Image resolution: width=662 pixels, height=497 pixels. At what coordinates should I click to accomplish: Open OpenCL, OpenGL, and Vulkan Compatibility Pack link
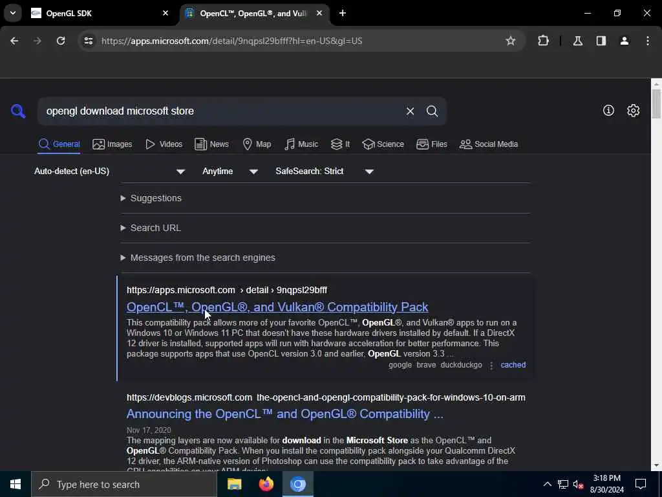[277, 307]
